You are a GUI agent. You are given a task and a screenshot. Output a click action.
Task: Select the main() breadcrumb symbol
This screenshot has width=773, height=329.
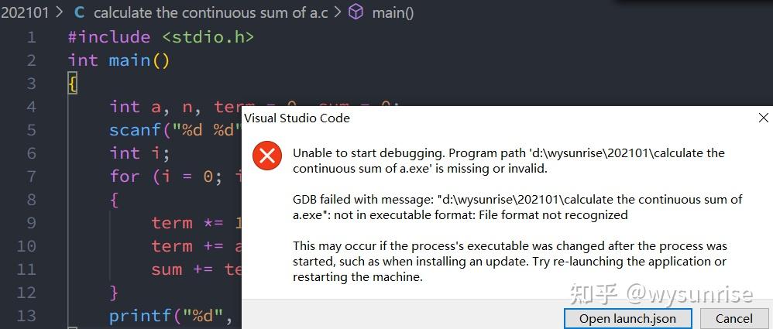(393, 13)
